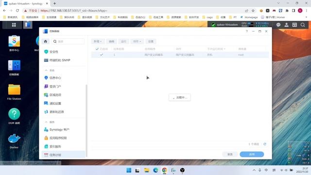The height and width of the screenshot is (175, 311).
Task: Click the task name column header
Action: point(119,49)
